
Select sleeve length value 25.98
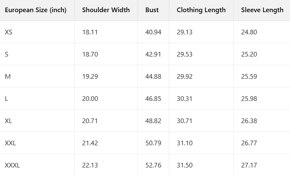click(x=249, y=99)
